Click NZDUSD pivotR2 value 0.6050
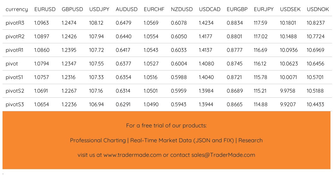Viewport: 333px width, 178px height. (x=179, y=36)
